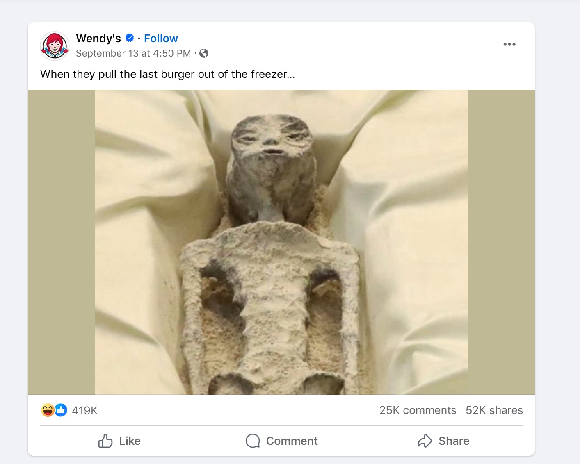Screen dimensions: 580x464
Task: Click the laughing Haha reaction emoji
Action: pos(48,410)
